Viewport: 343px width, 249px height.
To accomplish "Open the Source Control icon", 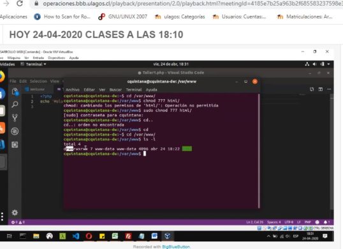I will tap(15, 118).
